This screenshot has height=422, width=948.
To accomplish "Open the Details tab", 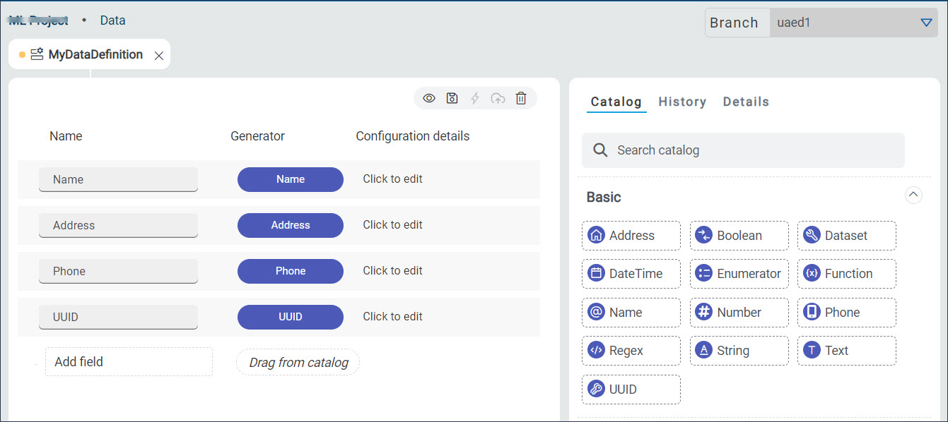I will (x=746, y=101).
